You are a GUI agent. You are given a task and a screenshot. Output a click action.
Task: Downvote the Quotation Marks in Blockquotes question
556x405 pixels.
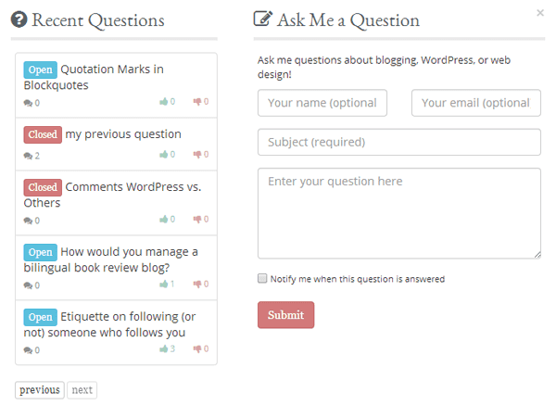point(197,102)
